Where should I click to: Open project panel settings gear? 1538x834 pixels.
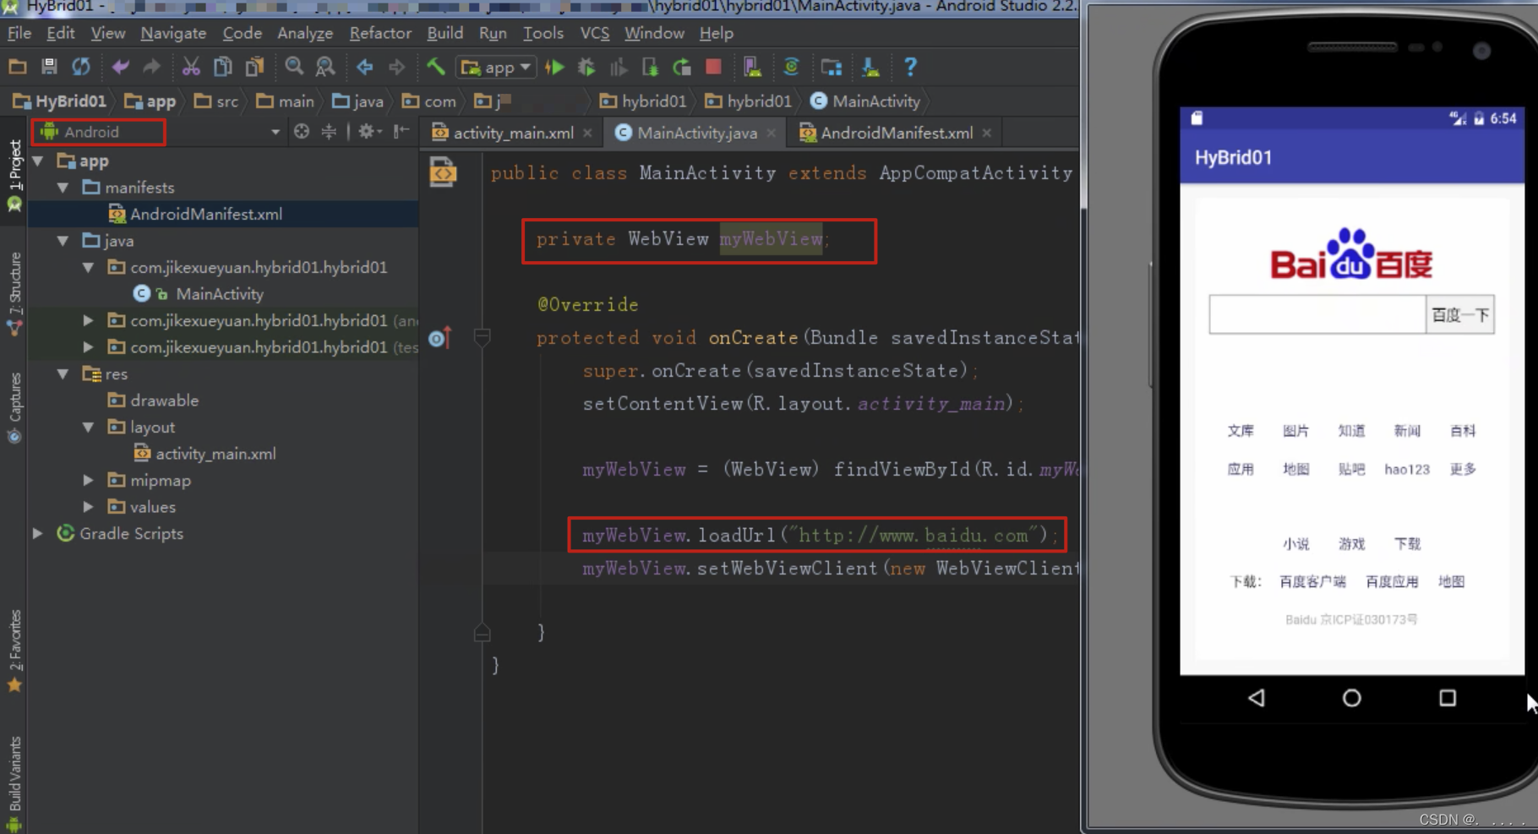pyautogui.click(x=368, y=131)
